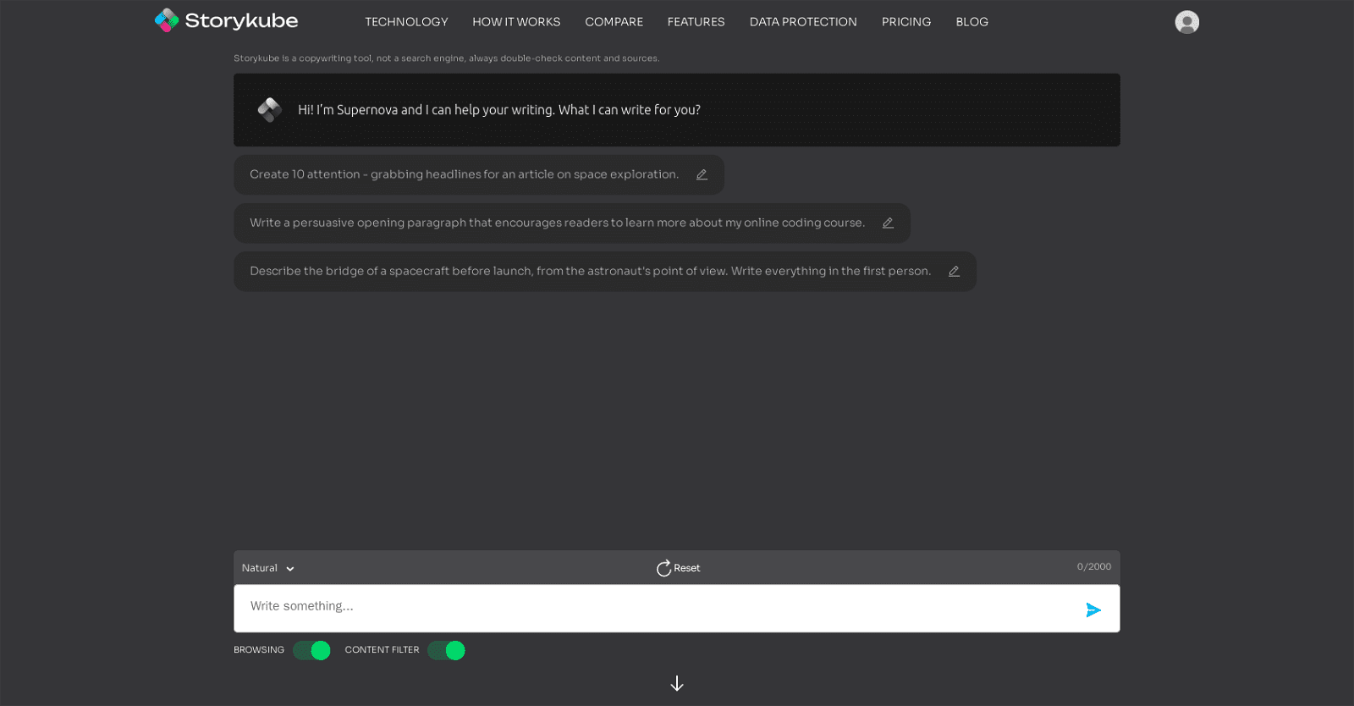
Task: Select the persuasive opening paragraph suggestion
Action: pyautogui.click(x=557, y=223)
